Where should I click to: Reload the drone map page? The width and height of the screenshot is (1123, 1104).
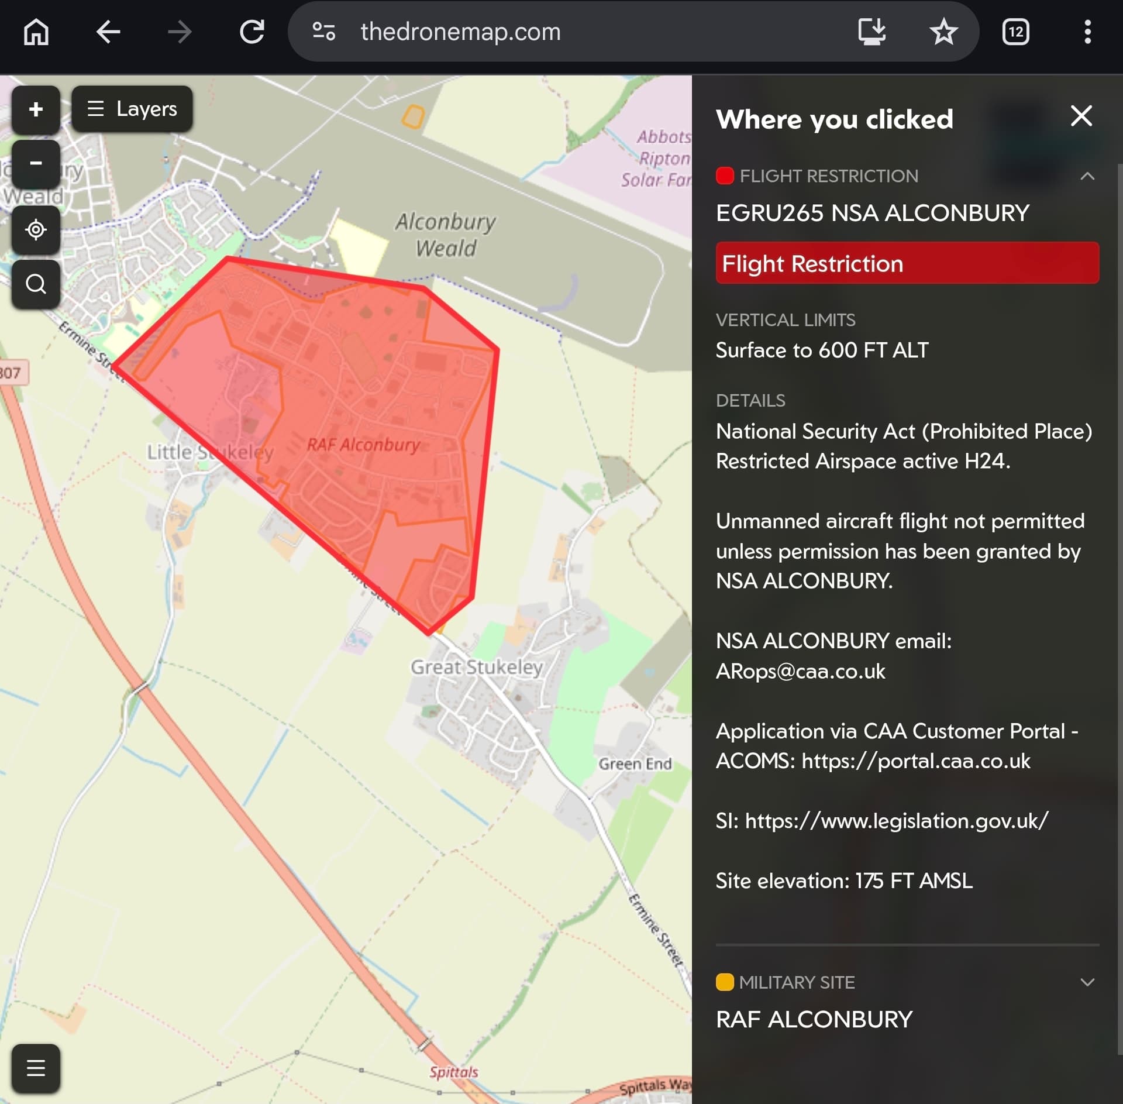tap(252, 32)
